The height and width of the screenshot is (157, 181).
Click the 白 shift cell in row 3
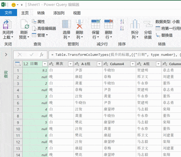pyautogui.click(x=61, y=83)
